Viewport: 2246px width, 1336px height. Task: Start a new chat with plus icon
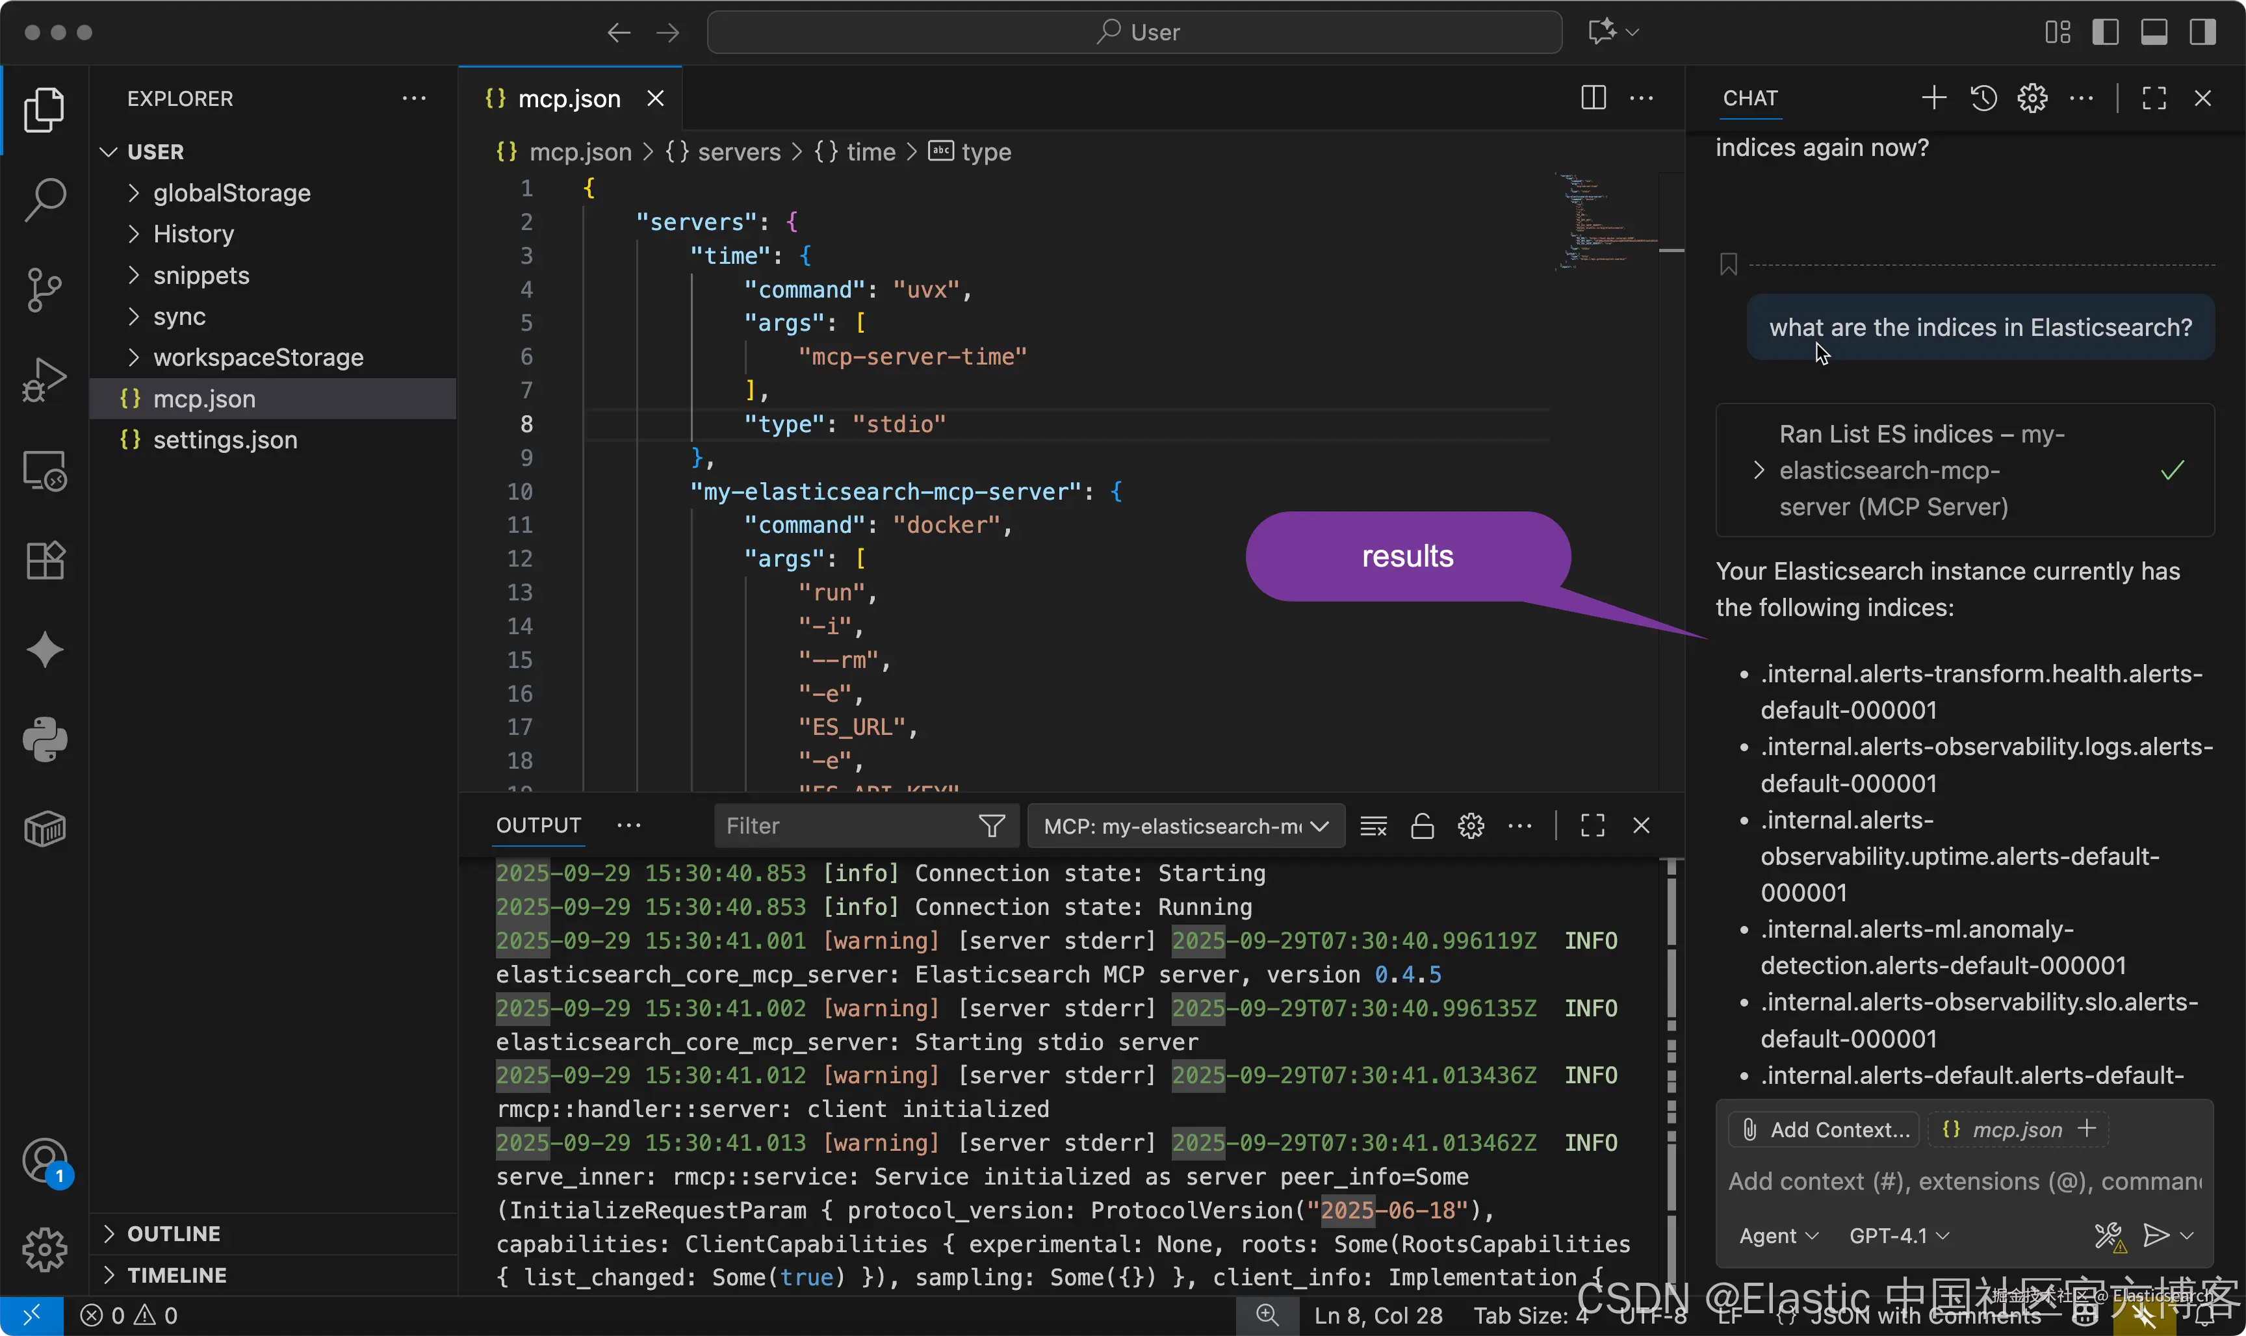click(x=1933, y=98)
